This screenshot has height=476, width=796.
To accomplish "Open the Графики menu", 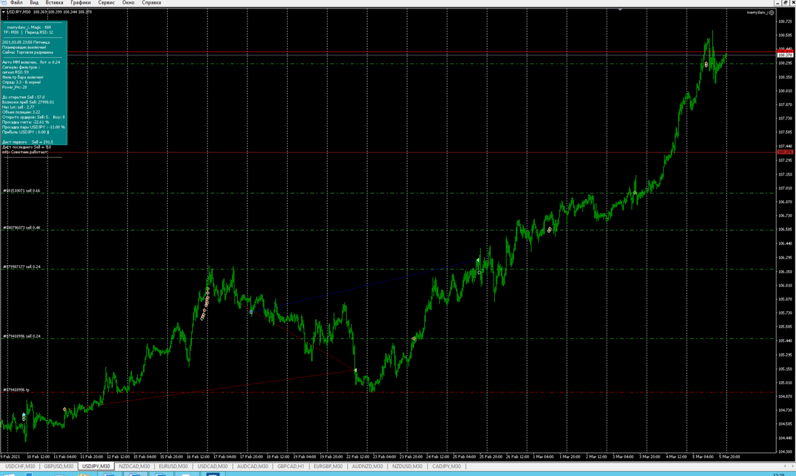I will click(80, 3).
